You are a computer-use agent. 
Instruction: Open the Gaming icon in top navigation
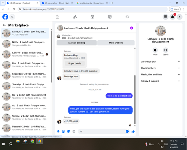point(127,17)
